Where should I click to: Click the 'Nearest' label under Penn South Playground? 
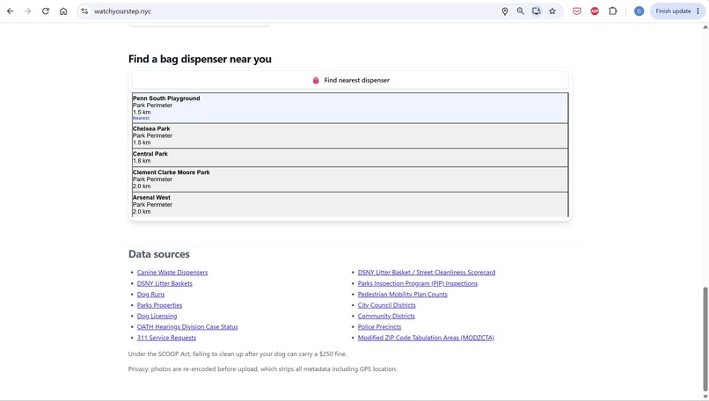point(141,118)
